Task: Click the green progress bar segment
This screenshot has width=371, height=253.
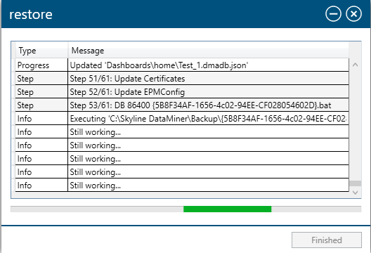Action: tap(227, 209)
